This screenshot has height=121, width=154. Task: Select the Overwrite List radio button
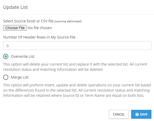6,56
